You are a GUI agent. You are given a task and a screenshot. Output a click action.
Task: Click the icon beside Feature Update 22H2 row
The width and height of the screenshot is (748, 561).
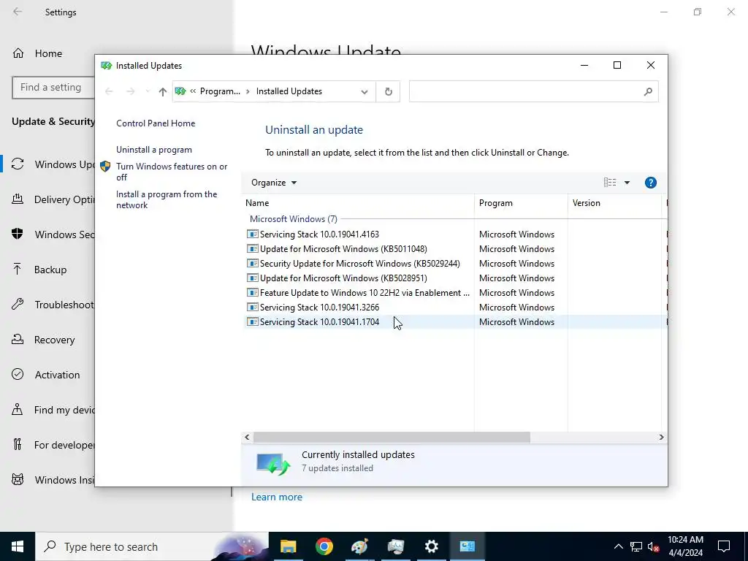point(252,292)
